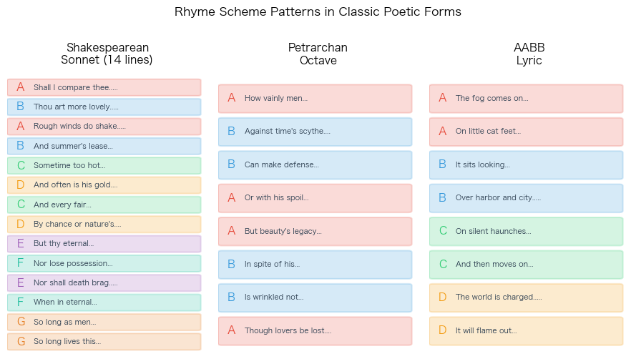The height and width of the screenshot is (364, 636).
Task: Click the 'So long lives this' line
Action: point(104,341)
